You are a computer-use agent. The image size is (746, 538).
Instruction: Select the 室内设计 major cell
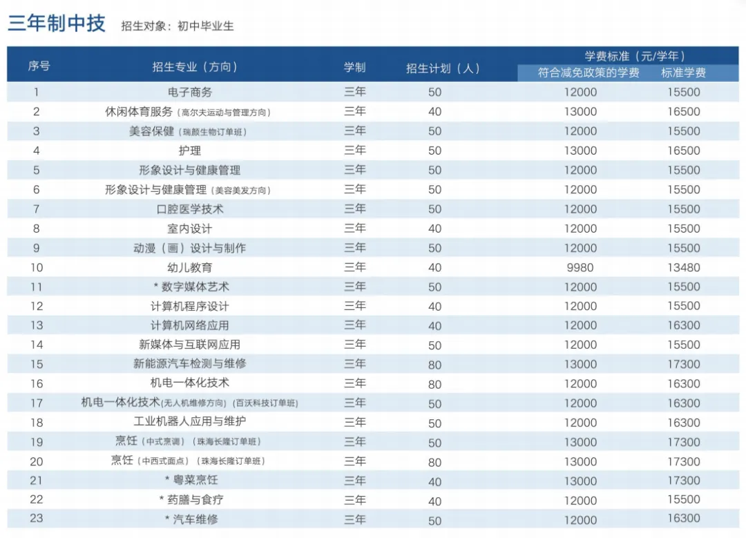pos(190,229)
